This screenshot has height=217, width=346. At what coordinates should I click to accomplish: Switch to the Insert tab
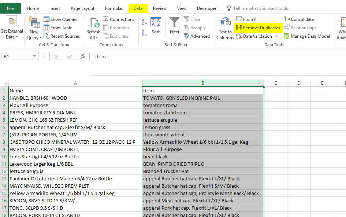click(55, 8)
